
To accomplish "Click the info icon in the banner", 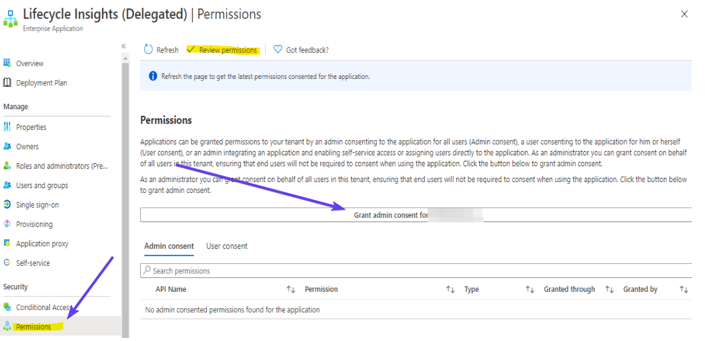I will [153, 76].
